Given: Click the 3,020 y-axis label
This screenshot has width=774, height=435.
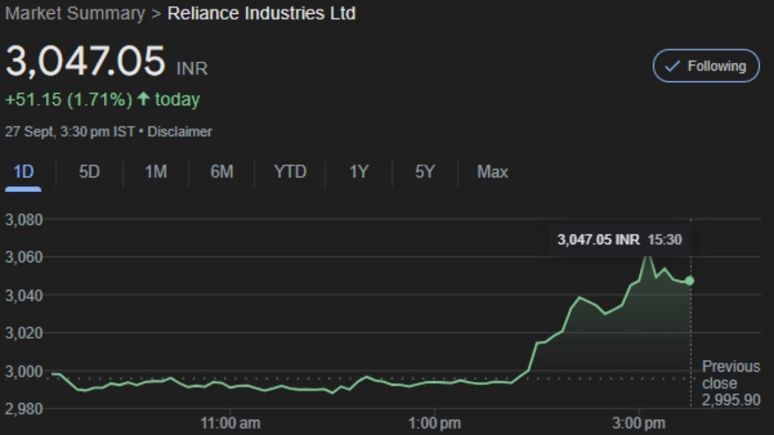Looking at the screenshot, I should pyautogui.click(x=24, y=333).
